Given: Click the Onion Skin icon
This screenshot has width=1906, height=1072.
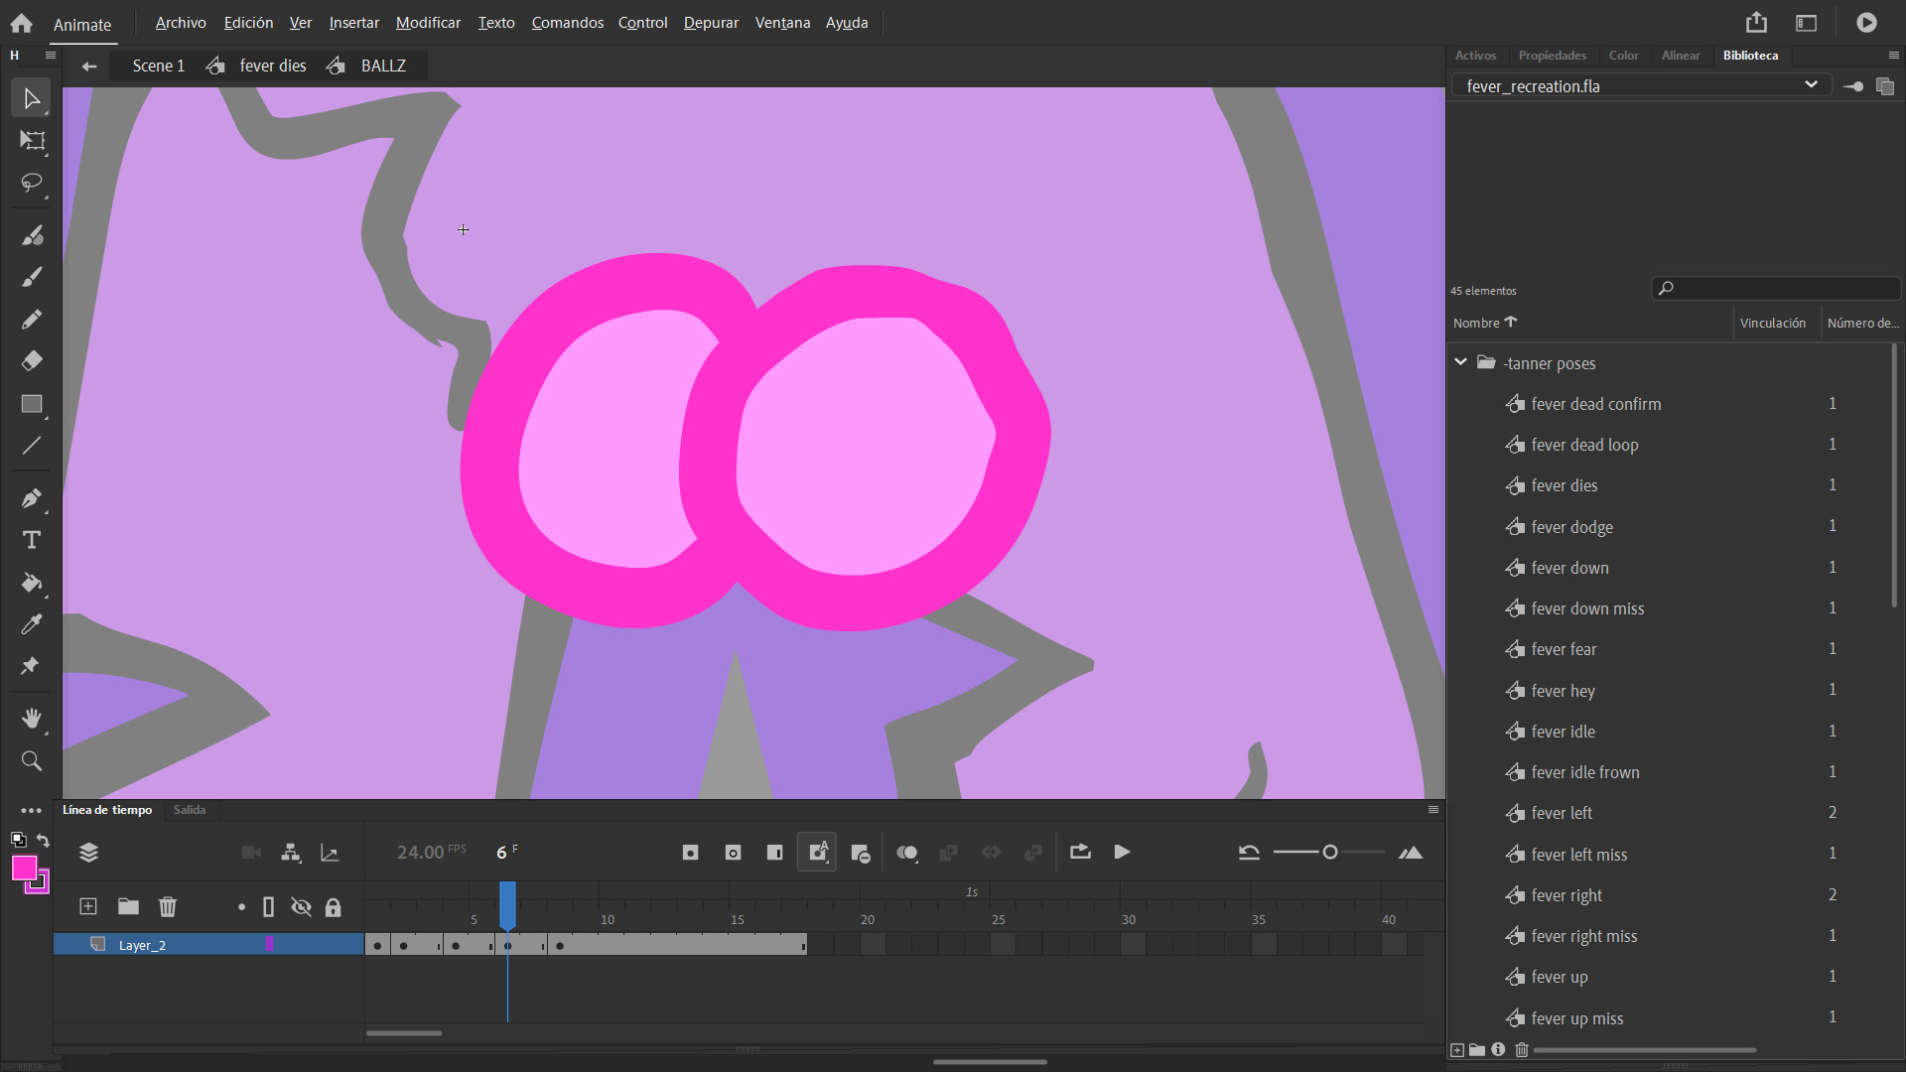Looking at the screenshot, I should click(x=906, y=853).
